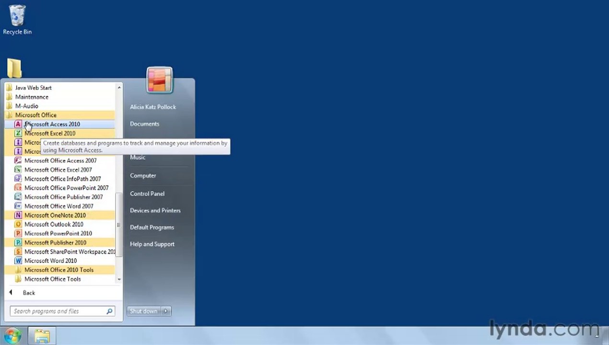Viewport: 609px width, 345px height.
Task: Click the Microsoft Access 2010 icon
Action: [x=18, y=124]
